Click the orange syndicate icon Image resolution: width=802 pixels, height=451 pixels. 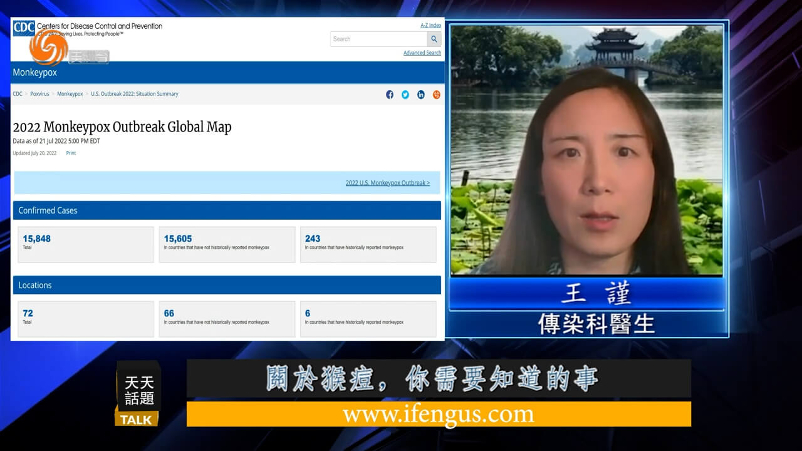(x=437, y=95)
